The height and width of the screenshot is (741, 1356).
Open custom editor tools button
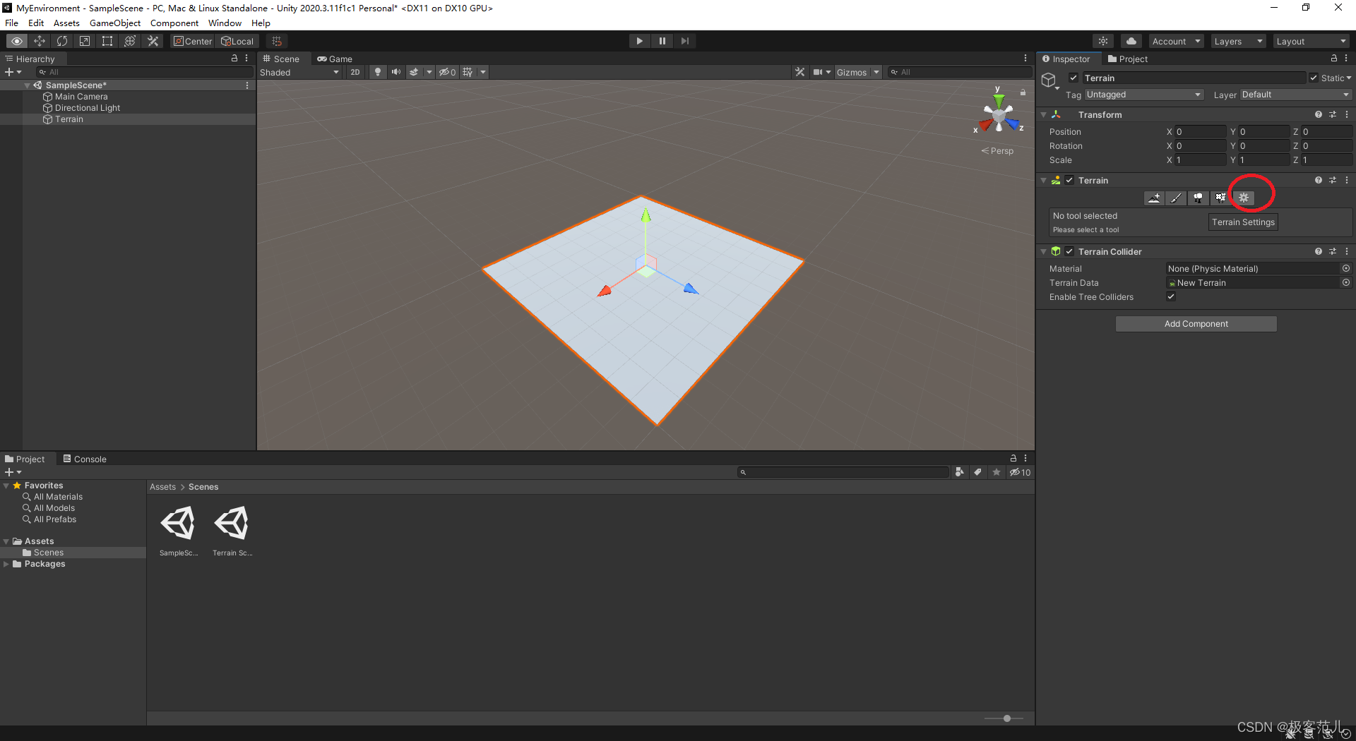pos(153,41)
